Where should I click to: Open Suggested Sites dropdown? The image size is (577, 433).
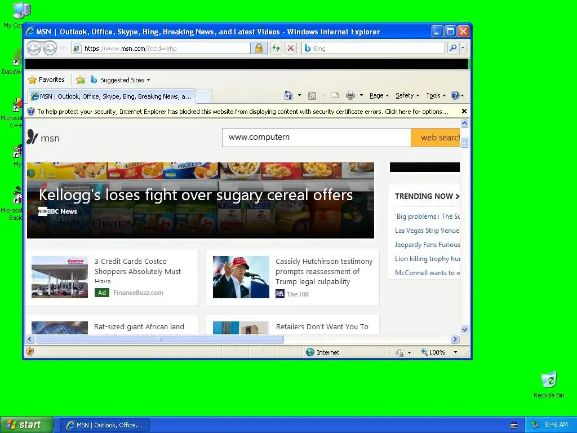pos(121,79)
